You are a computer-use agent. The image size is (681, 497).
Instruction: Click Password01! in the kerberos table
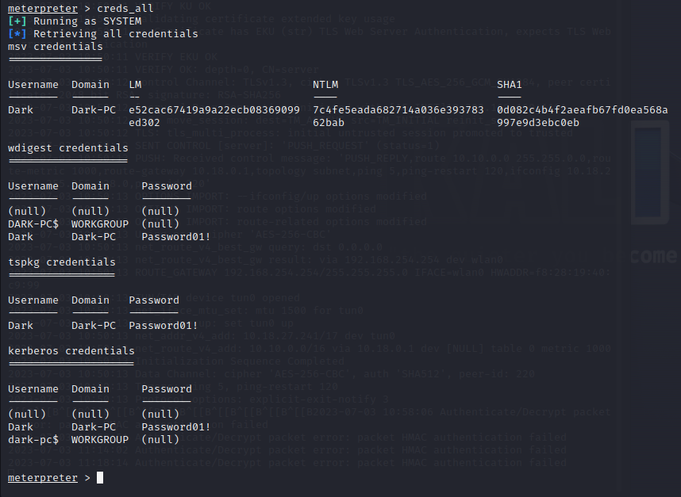176,426
